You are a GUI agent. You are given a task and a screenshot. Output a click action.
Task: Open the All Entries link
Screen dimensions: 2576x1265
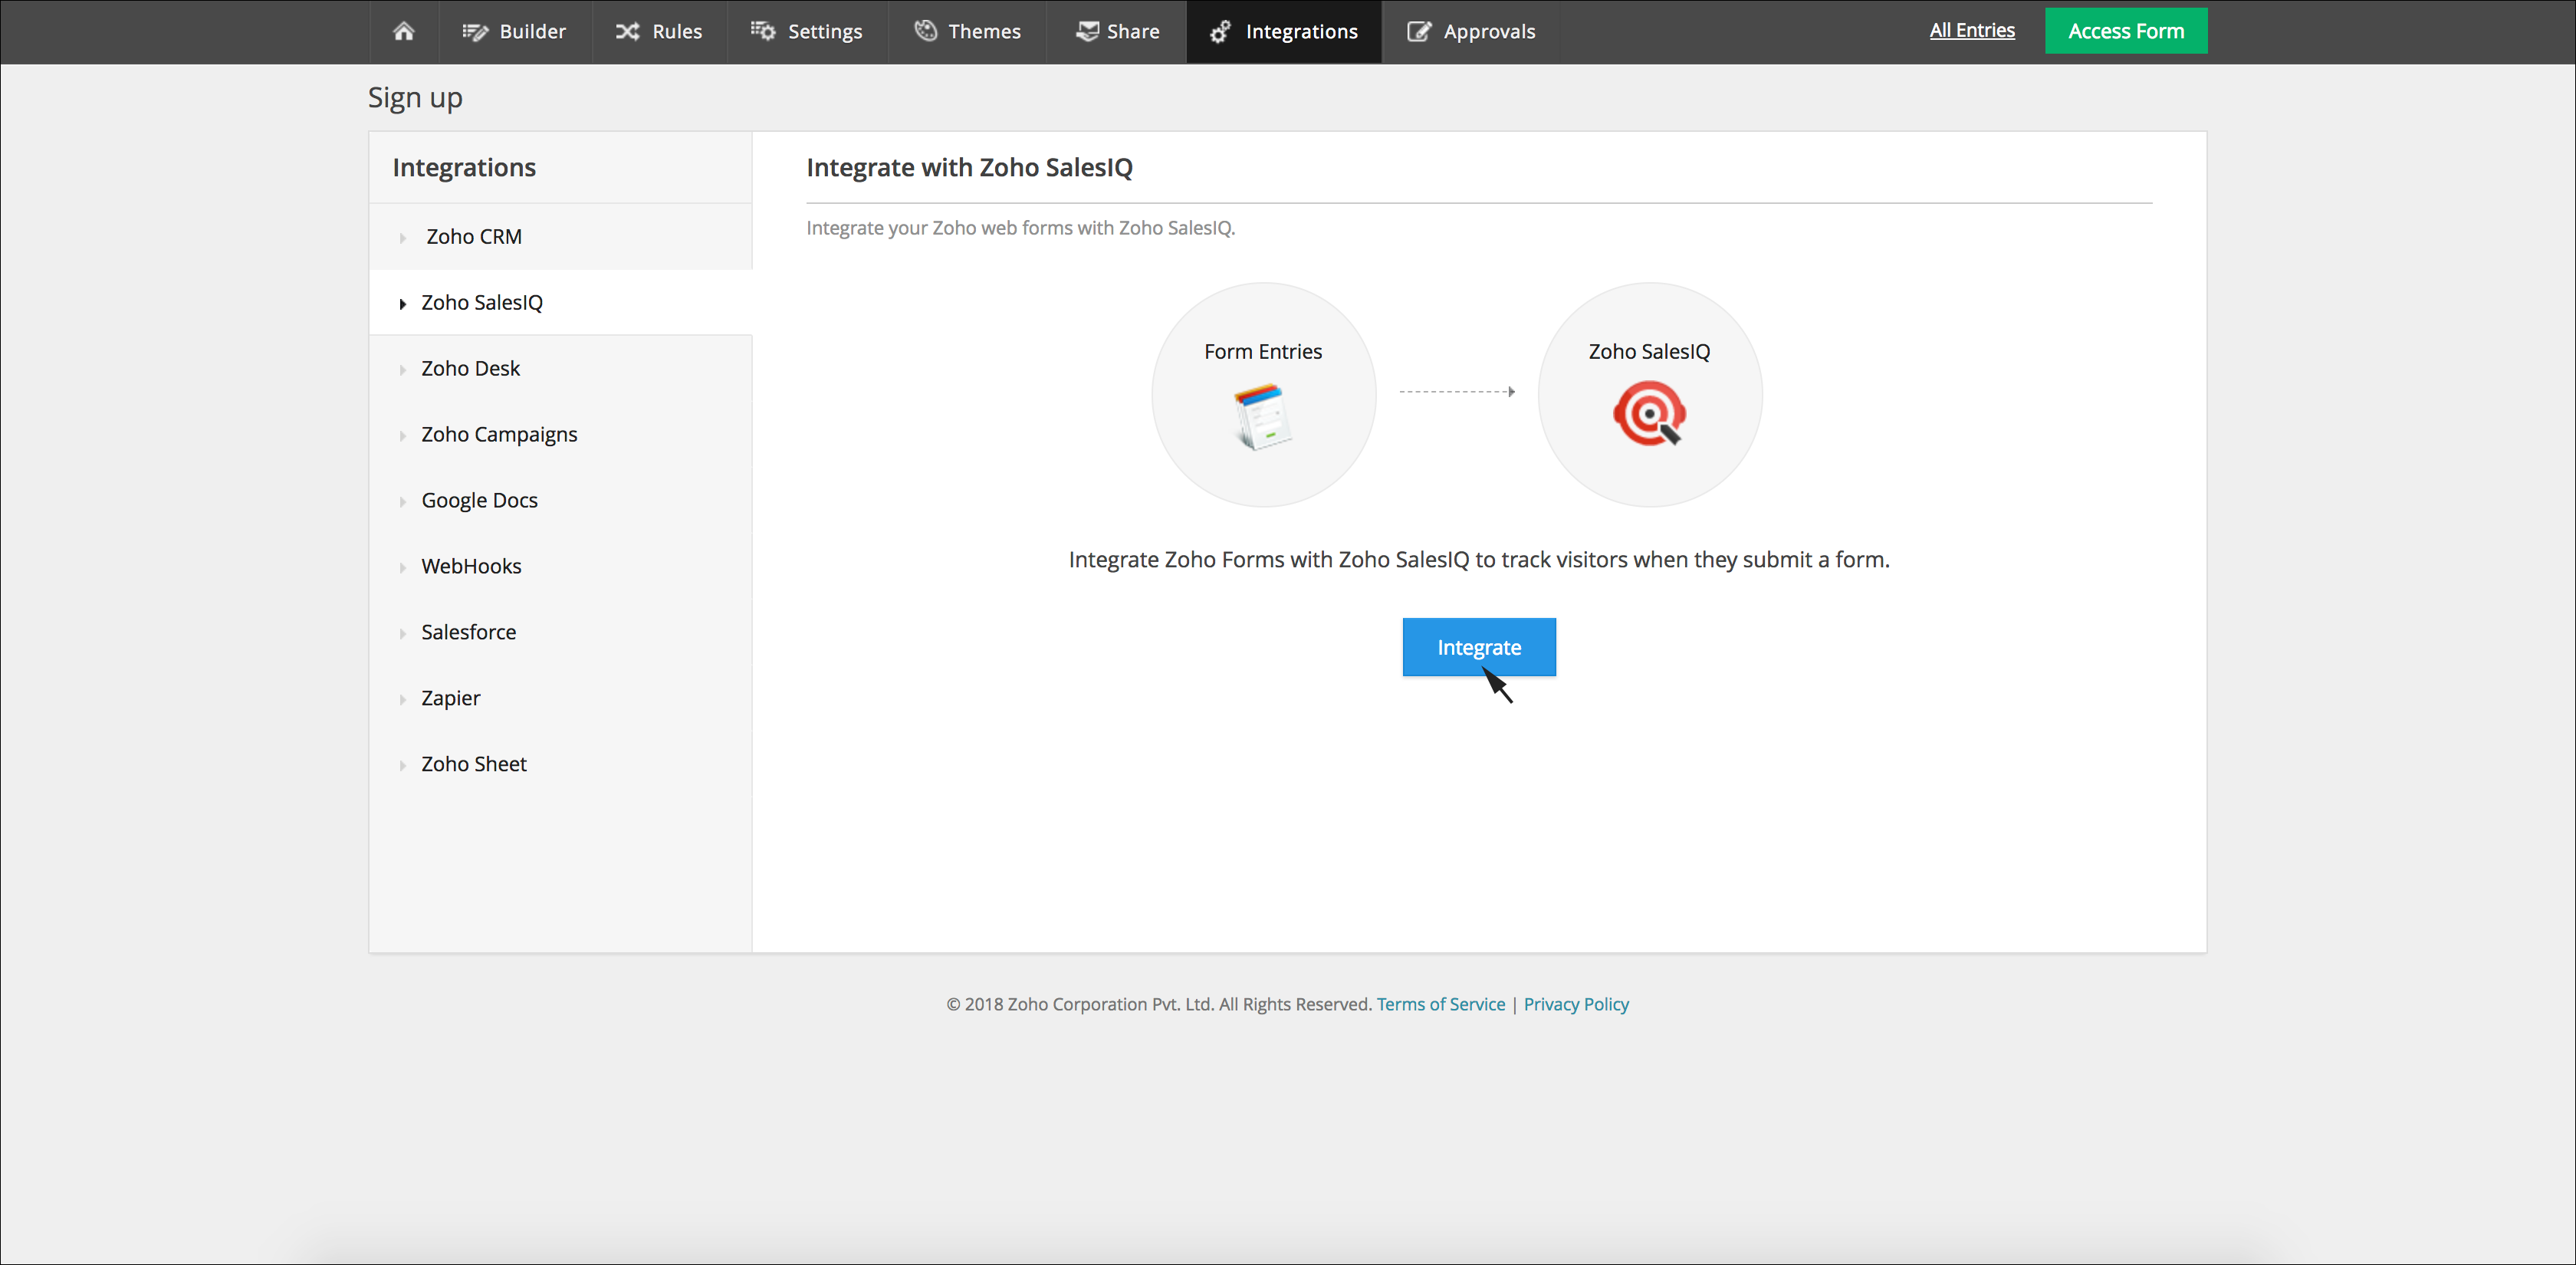click(x=1972, y=31)
